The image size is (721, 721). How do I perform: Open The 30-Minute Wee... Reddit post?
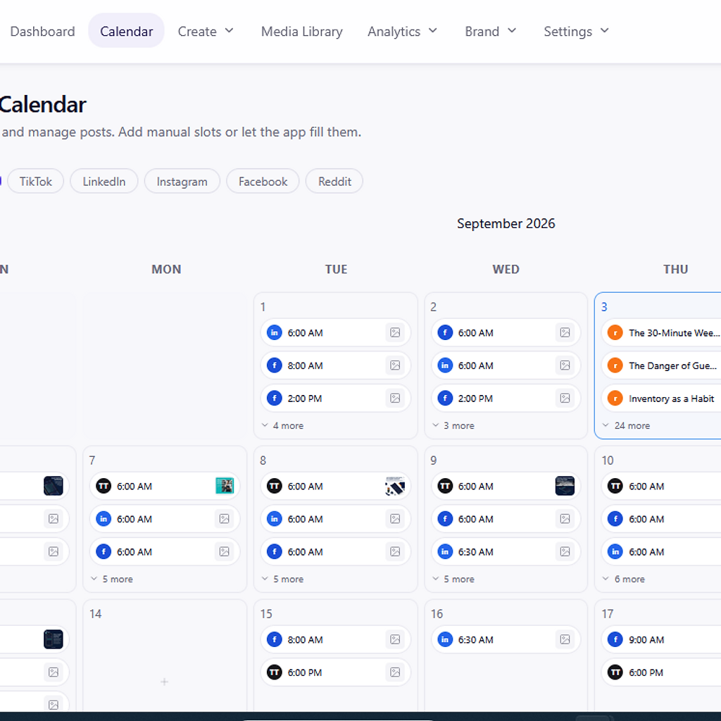tap(662, 332)
